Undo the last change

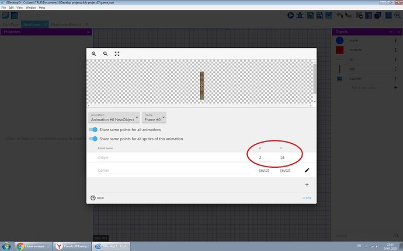point(340,15)
